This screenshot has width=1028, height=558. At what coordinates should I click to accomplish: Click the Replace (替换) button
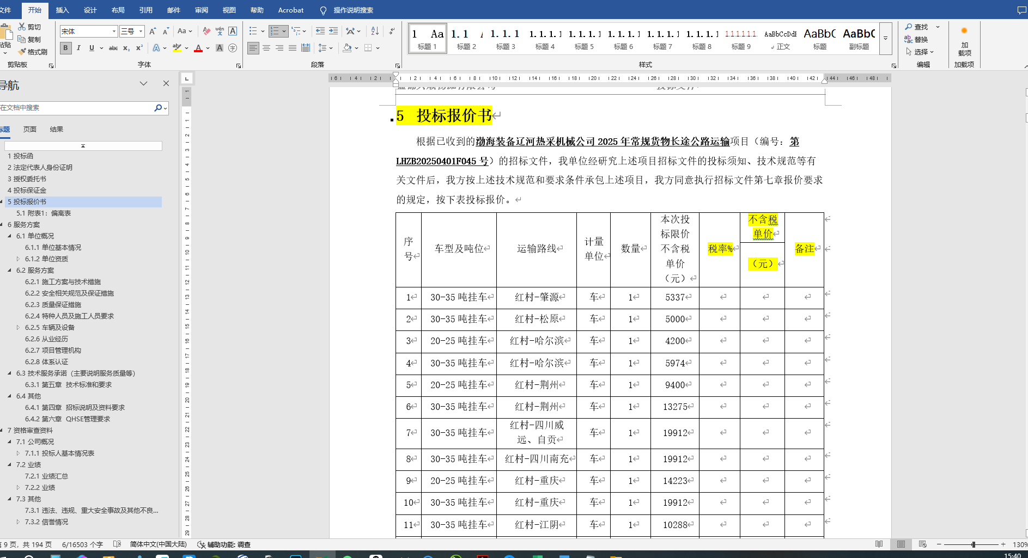pos(917,39)
